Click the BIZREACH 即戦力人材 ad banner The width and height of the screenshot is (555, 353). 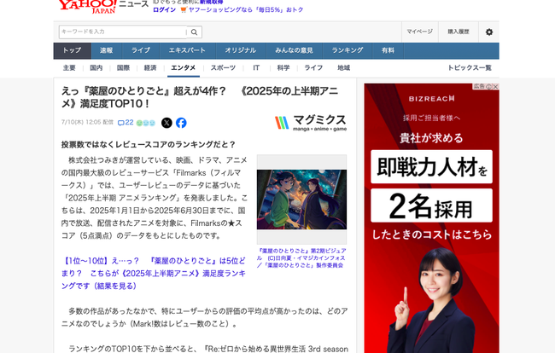431,218
